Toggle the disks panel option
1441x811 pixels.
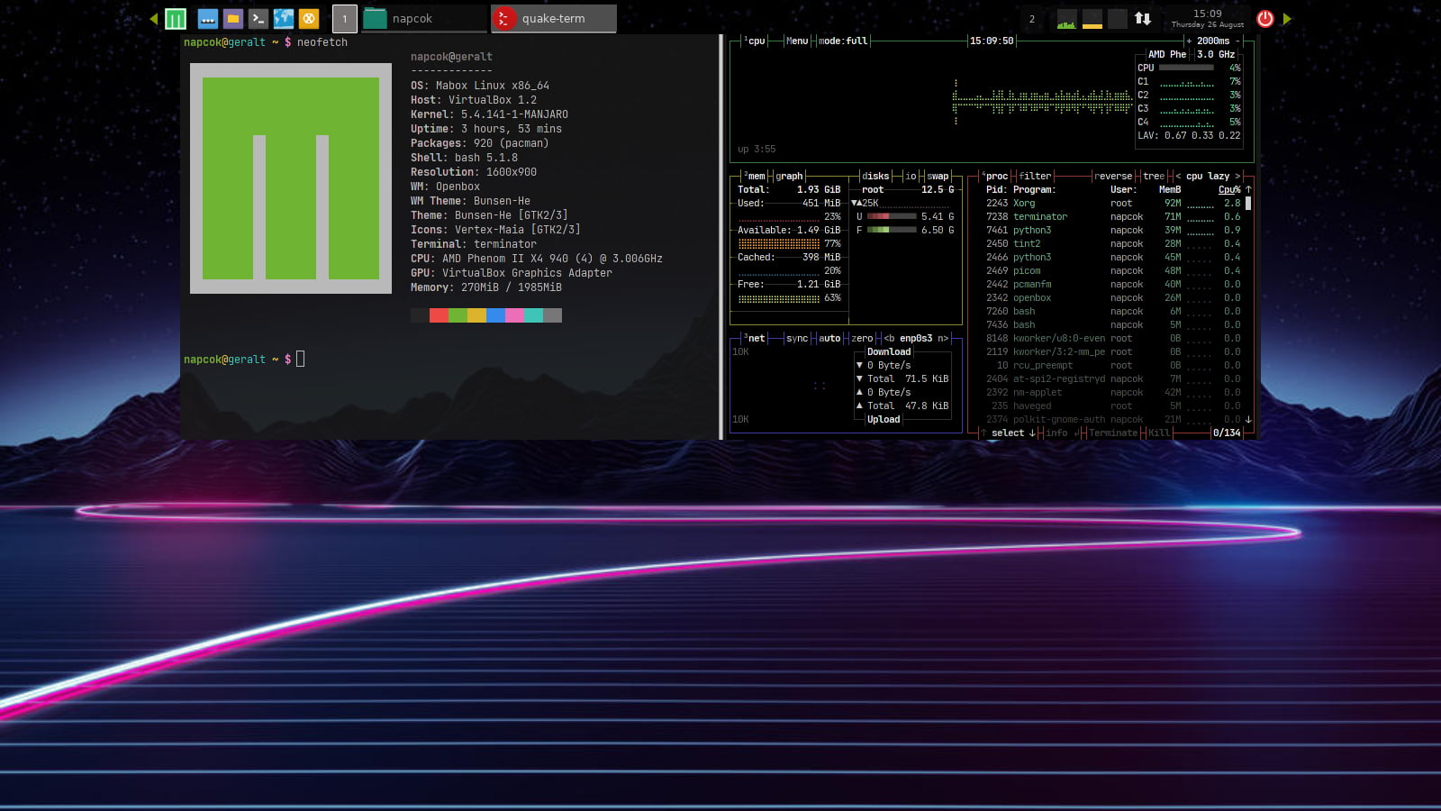(x=875, y=176)
